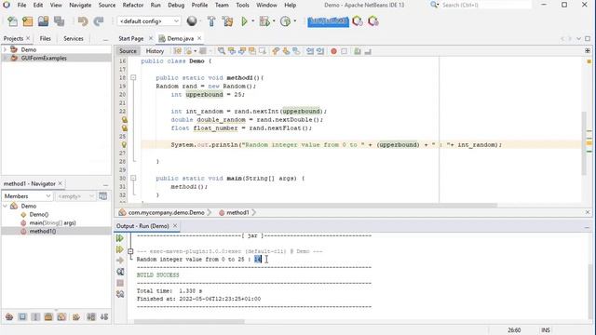Open the Run Project dropdown arrow
Viewport: 596px width, 335px height.
252,21
